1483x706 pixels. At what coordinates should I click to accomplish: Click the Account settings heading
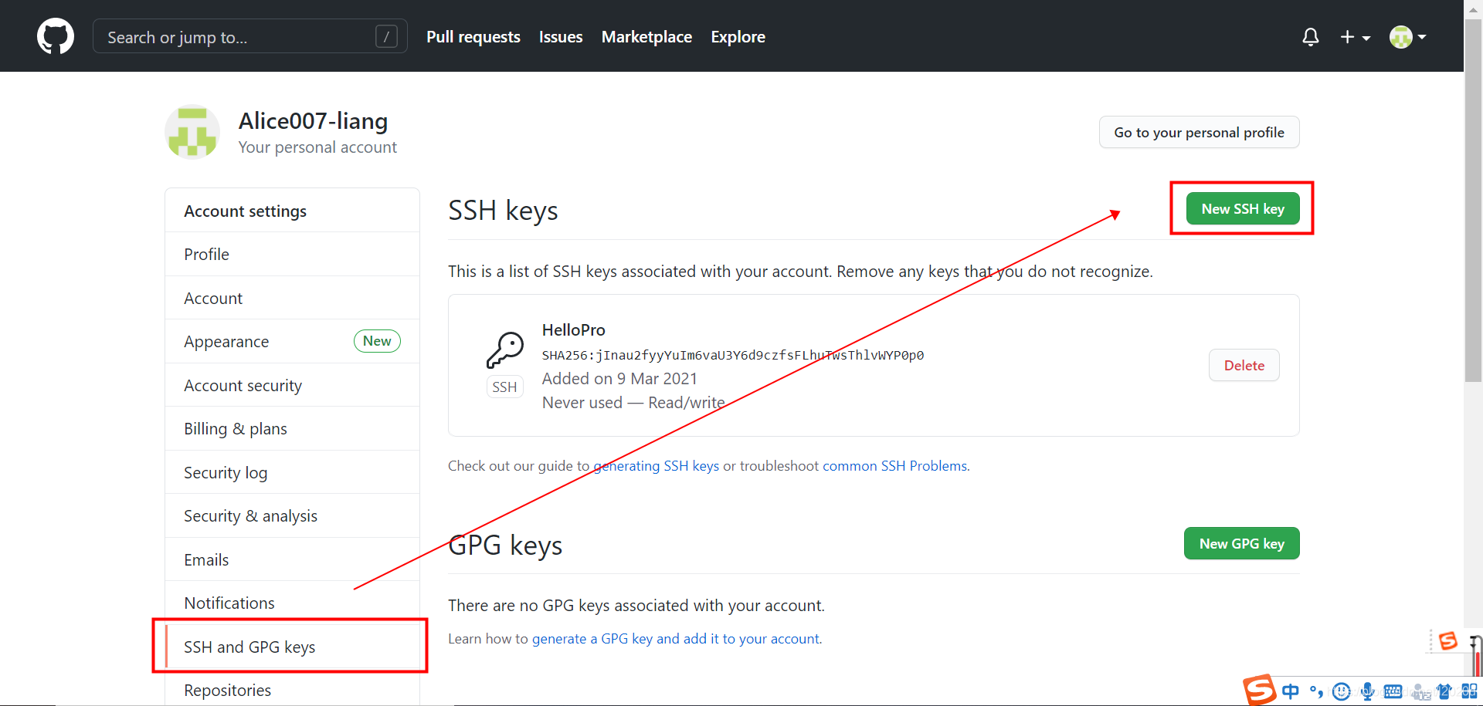coord(245,211)
